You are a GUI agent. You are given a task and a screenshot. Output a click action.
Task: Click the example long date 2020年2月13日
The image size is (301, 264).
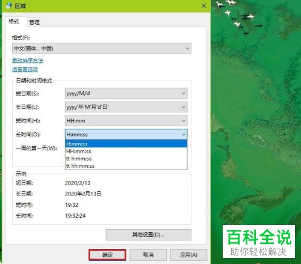(83, 194)
